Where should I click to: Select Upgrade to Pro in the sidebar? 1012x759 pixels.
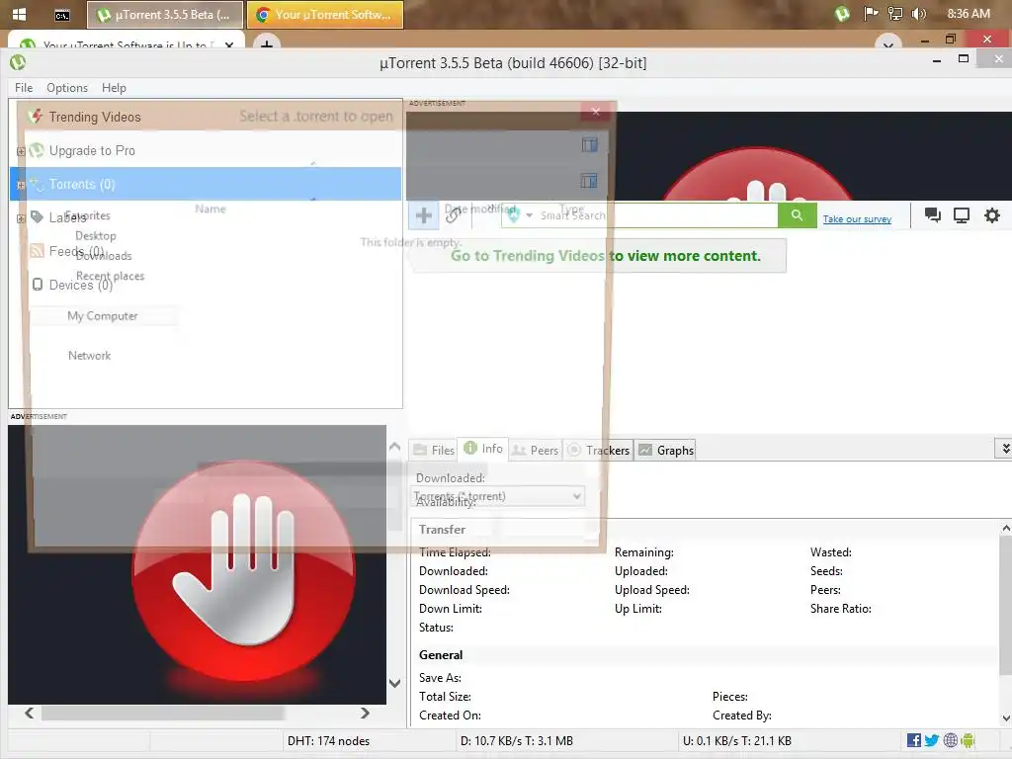pos(92,150)
